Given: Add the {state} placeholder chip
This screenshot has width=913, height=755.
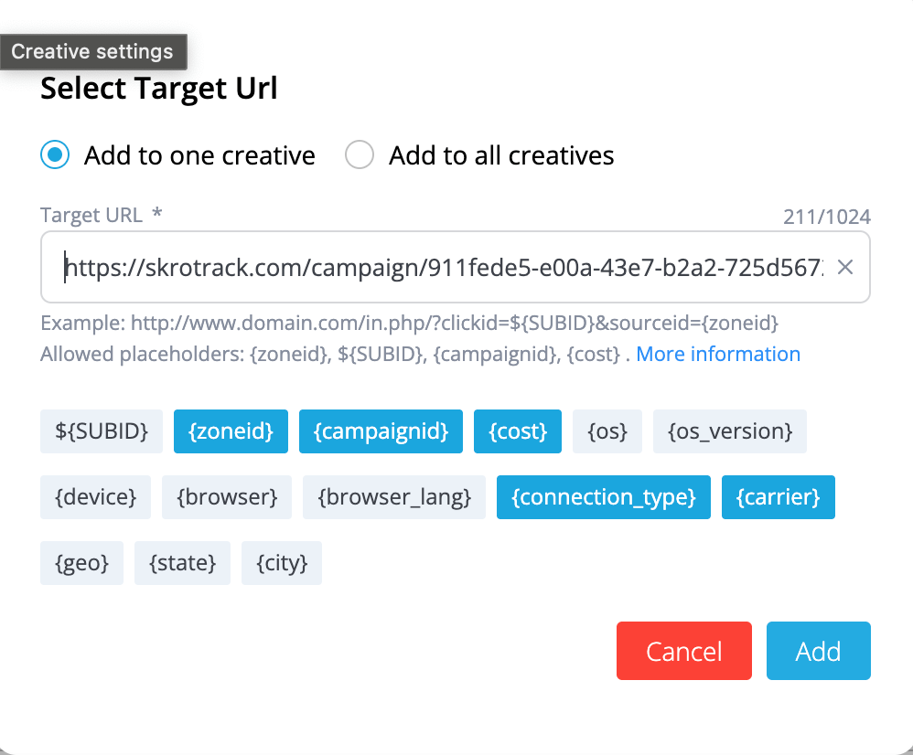Looking at the screenshot, I should (x=182, y=563).
